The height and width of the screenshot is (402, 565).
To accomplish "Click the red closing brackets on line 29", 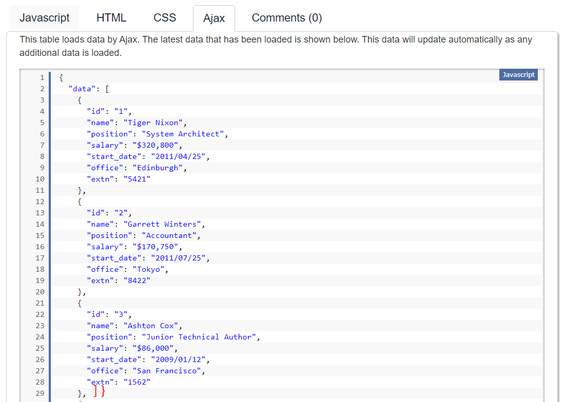I will [x=100, y=392].
